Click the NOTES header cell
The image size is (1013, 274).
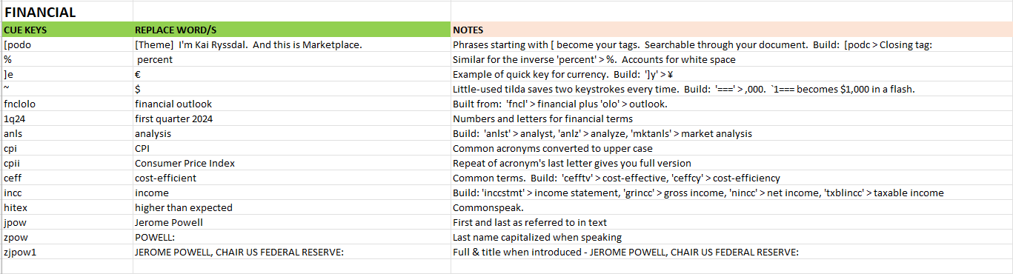click(731, 30)
